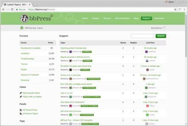Image resolution: width=188 pixels, height=126 pixels.
Task: Open topic about migrating wp posts
Action: coord(75,57)
